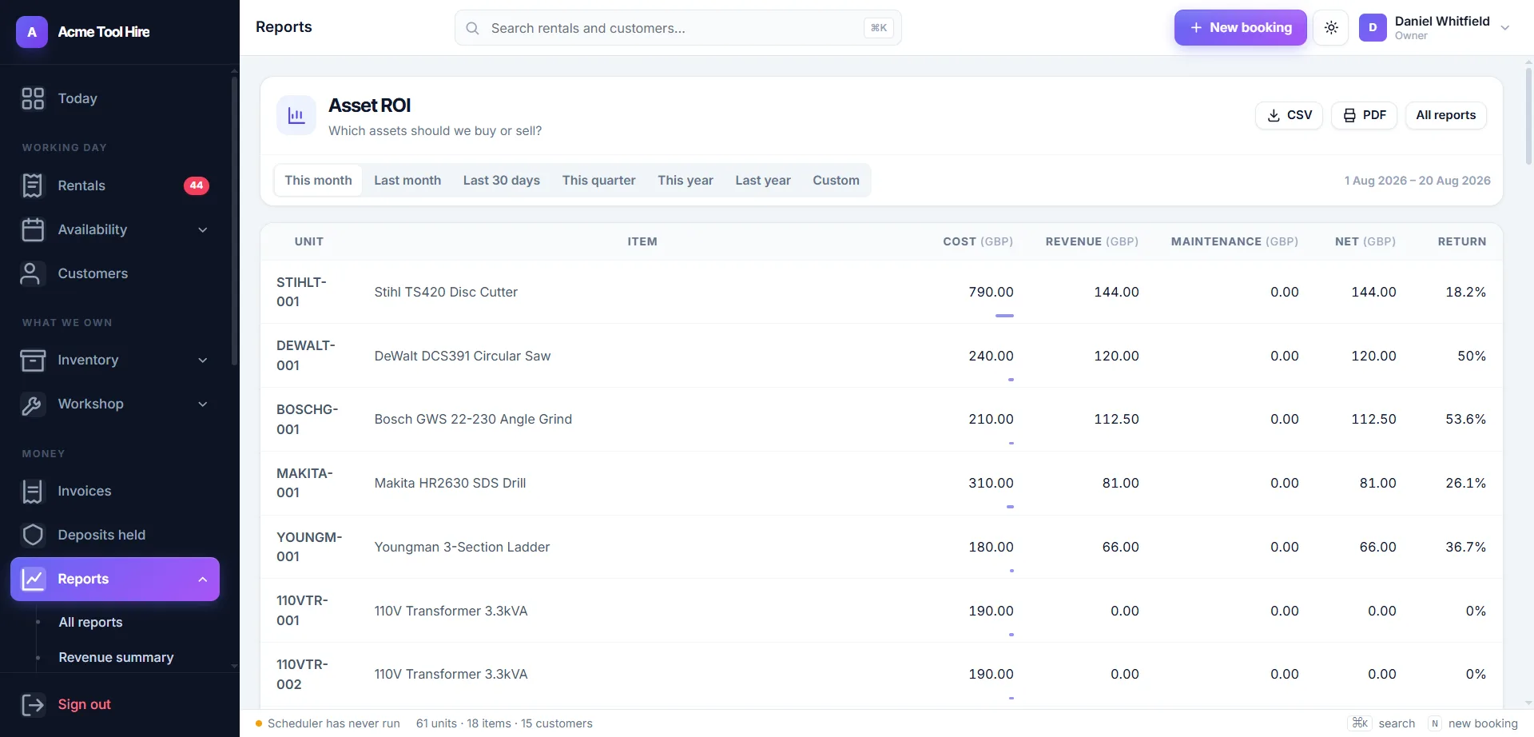Screen dimensions: 1534x737
Task: Download the report as CSV
Action: (1289, 115)
